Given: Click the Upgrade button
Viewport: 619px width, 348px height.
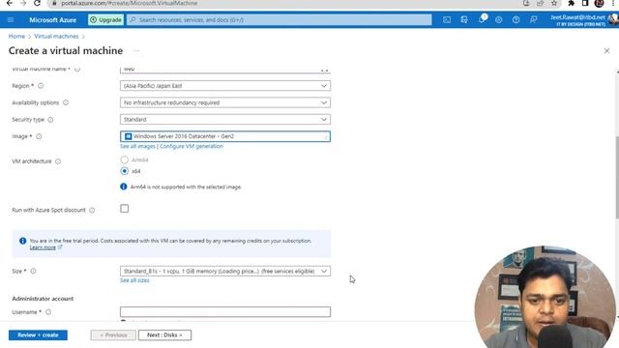Looking at the screenshot, I should 105,19.
